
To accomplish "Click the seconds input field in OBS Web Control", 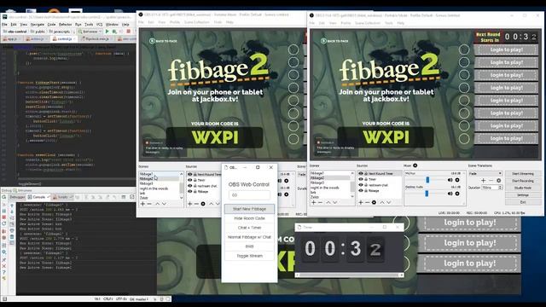I will (x=249, y=195).
